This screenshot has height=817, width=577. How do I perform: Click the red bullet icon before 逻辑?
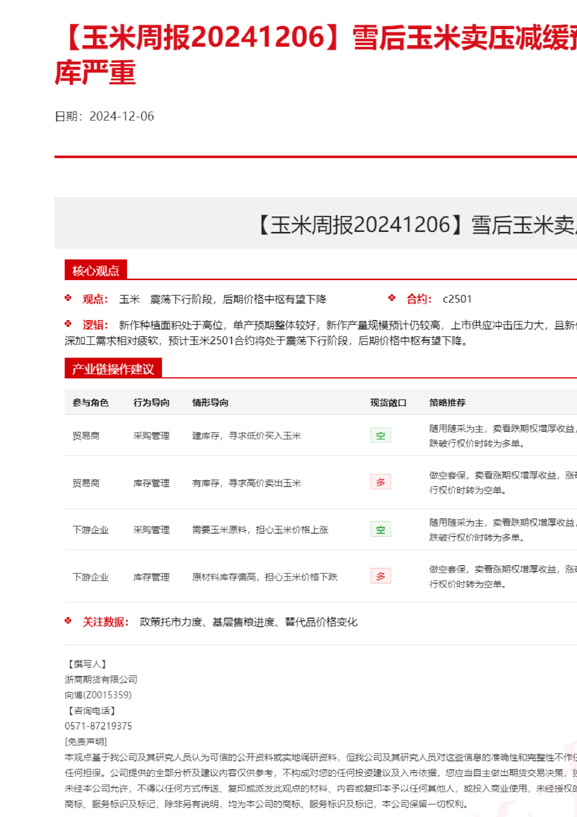[x=68, y=324]
